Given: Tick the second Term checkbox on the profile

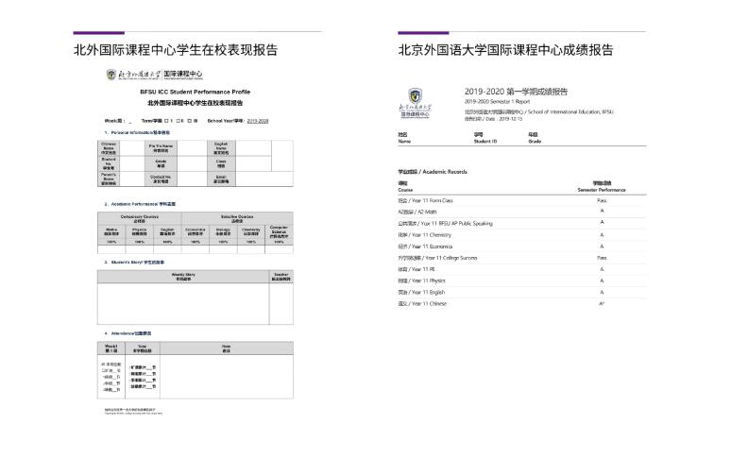Looking at the screenshot, I should point(179,121).
